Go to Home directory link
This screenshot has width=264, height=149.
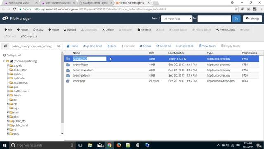pos(72,46)
